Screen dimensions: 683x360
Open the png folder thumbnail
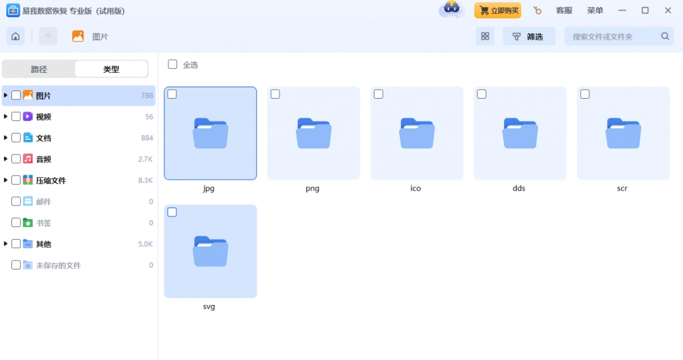coord(314,133)
